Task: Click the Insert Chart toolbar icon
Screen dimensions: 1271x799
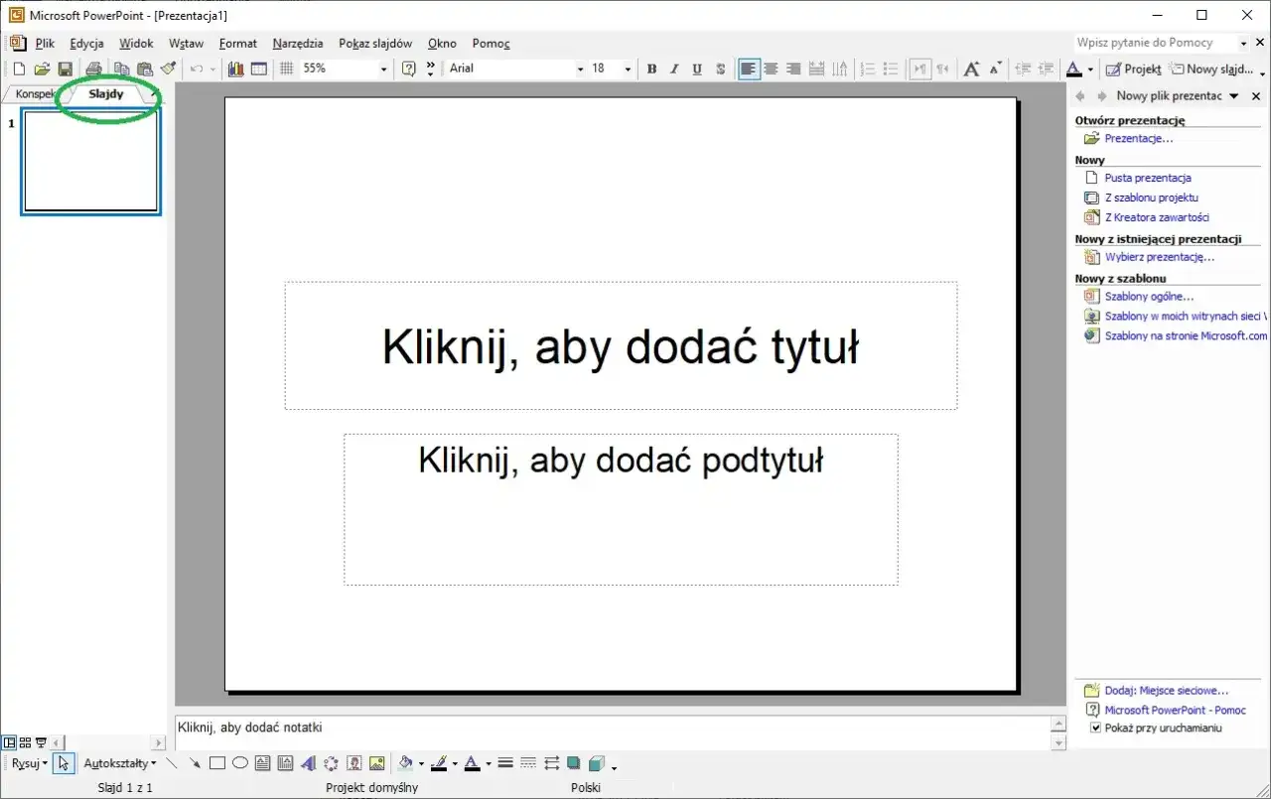Action: (235, 68)
